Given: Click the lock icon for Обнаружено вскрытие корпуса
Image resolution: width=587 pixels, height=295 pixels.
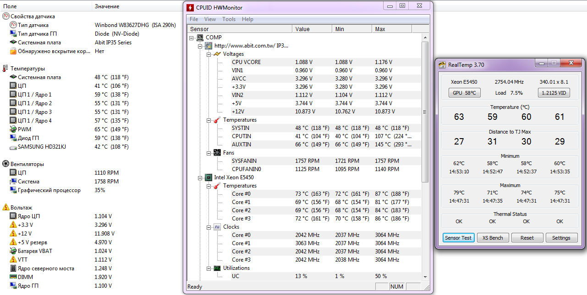Looking at the screenshot, I should pyautogui.click(x=13, y=51).
